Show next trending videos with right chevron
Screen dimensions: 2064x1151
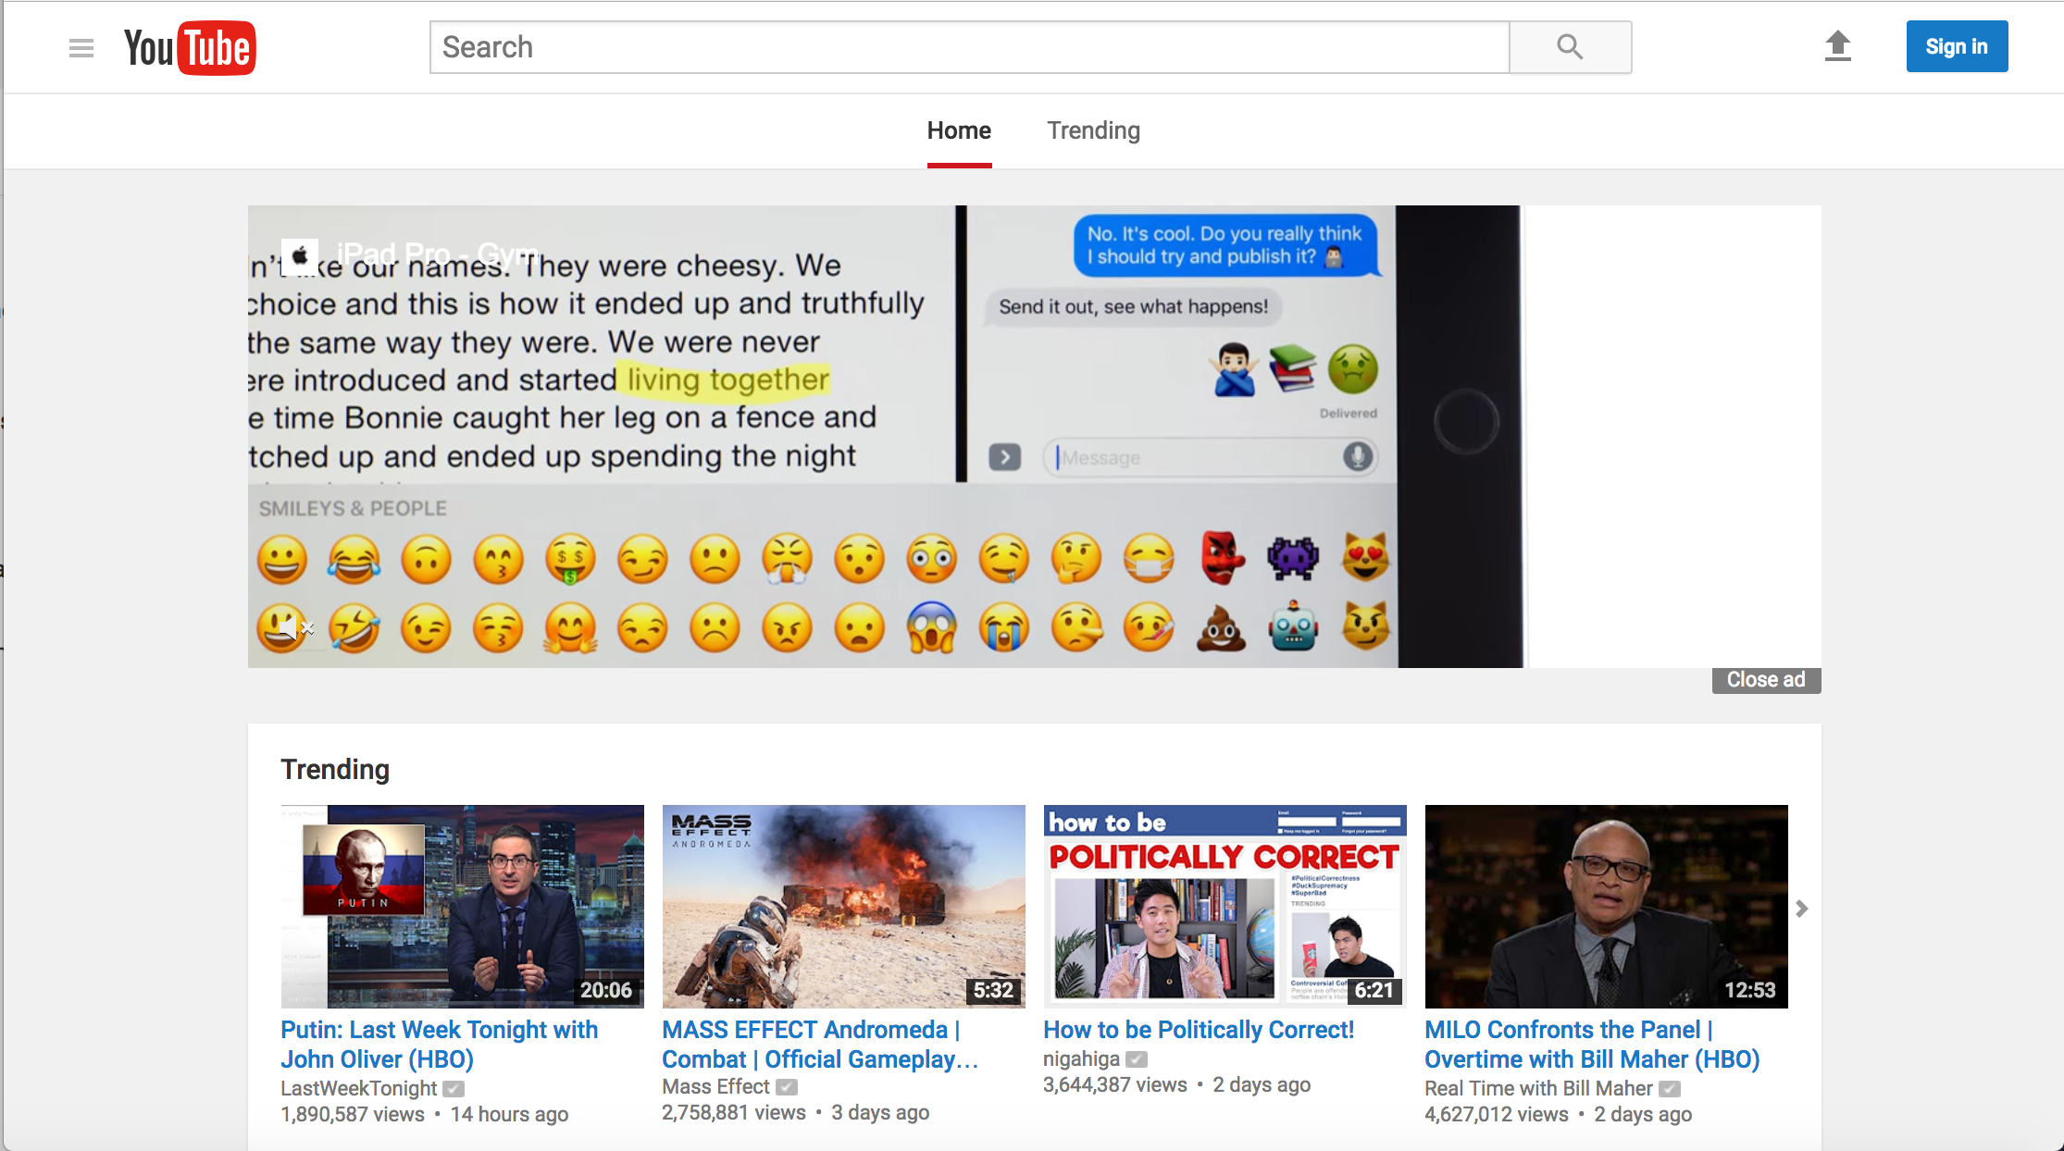point(1801,909)
